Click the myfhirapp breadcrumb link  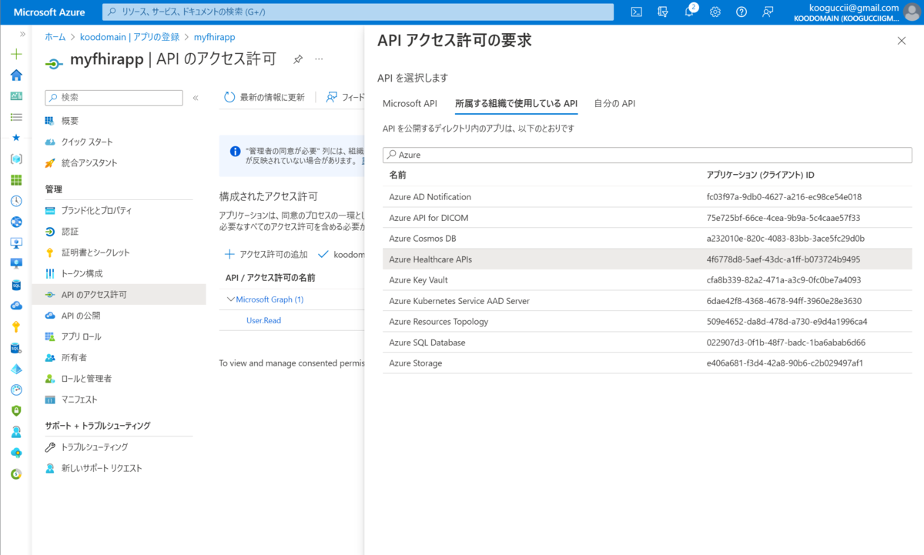click(x=214, y=37)
